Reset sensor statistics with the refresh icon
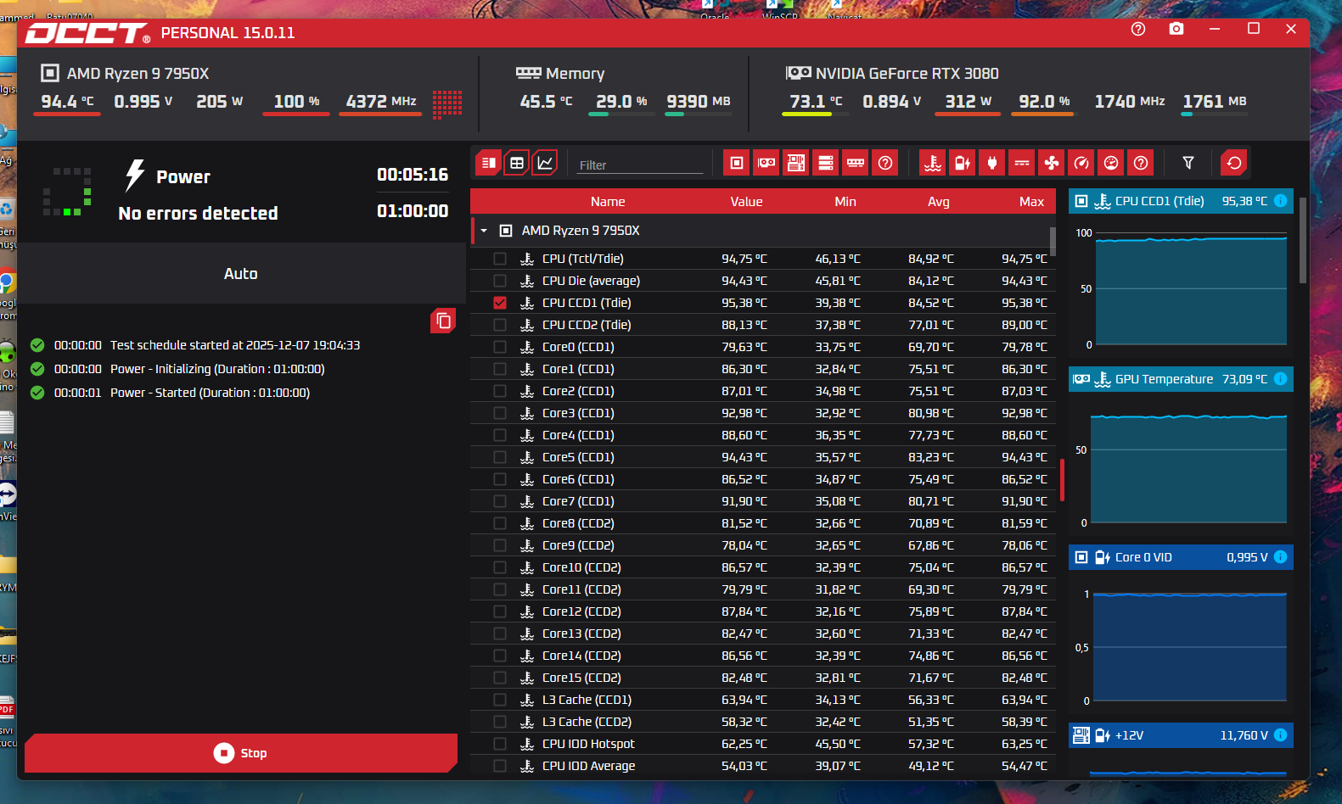This screenshot has height=804, width=1342. click(x=1234, y=163)
